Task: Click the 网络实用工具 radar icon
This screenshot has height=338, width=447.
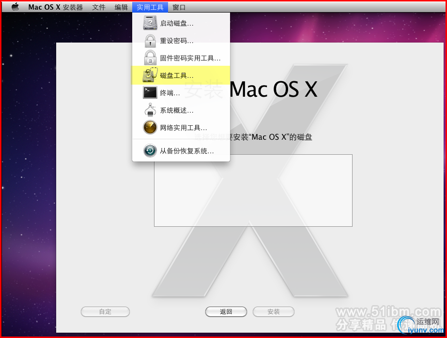Action: point(150,127)
